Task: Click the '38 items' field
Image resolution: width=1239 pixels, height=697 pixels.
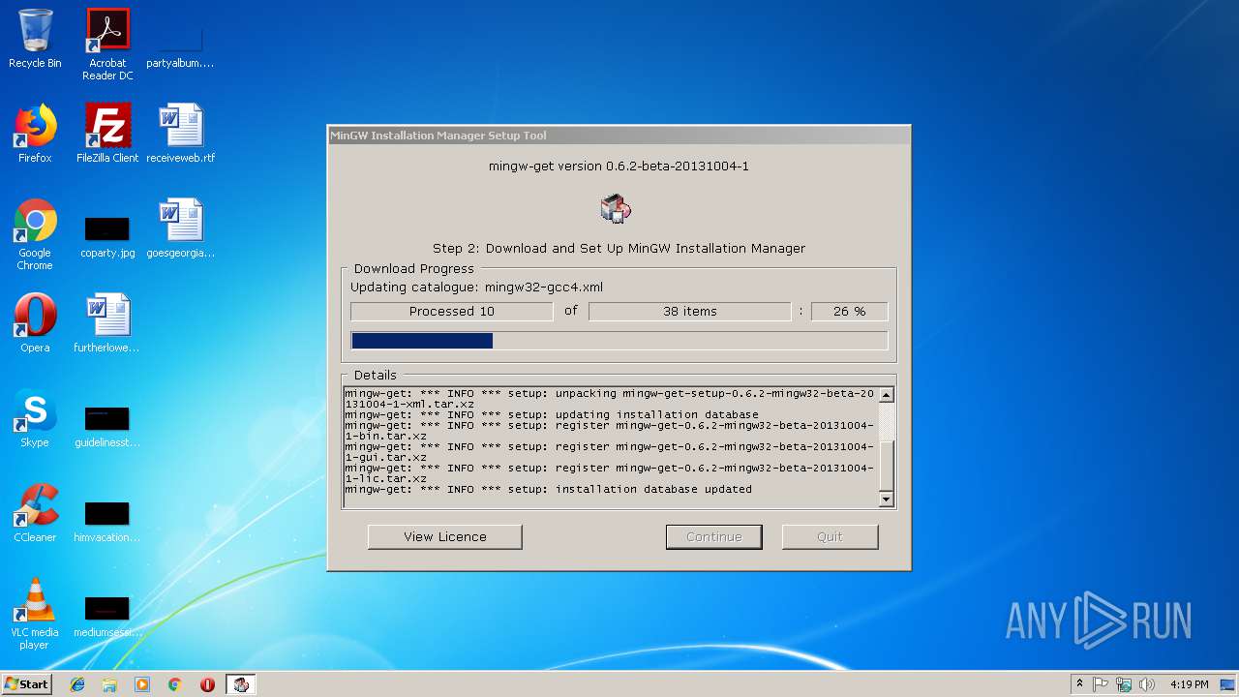Action: tap(690, 312)
